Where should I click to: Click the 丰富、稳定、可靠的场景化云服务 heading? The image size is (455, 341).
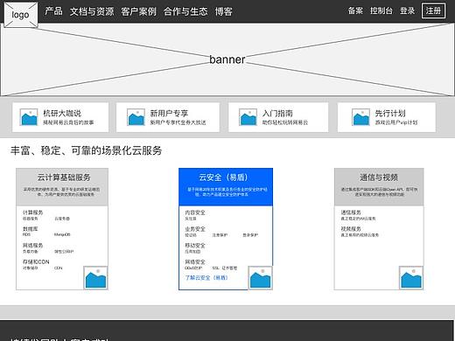pos(87,150)
